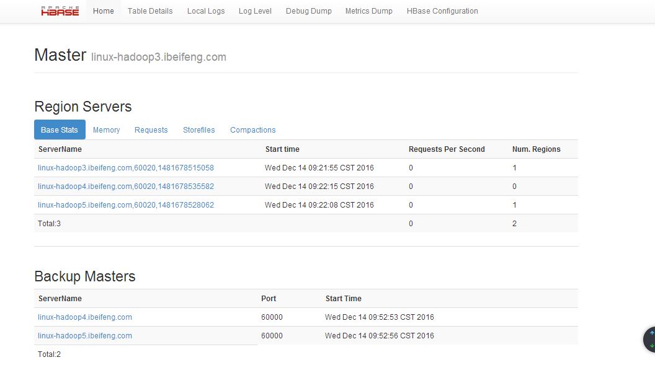Switch to the Storefiles tab
The height and width of the screenshot is (365, 655).
click(x=199, y=130)
